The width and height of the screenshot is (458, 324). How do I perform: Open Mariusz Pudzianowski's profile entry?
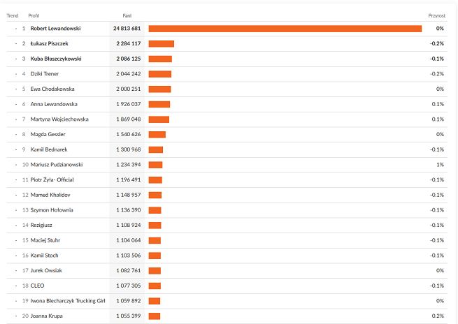pos(57,165)
